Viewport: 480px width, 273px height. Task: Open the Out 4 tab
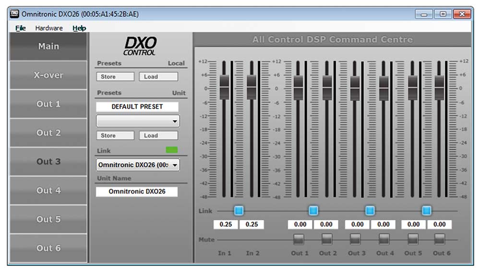click(48, 191)
